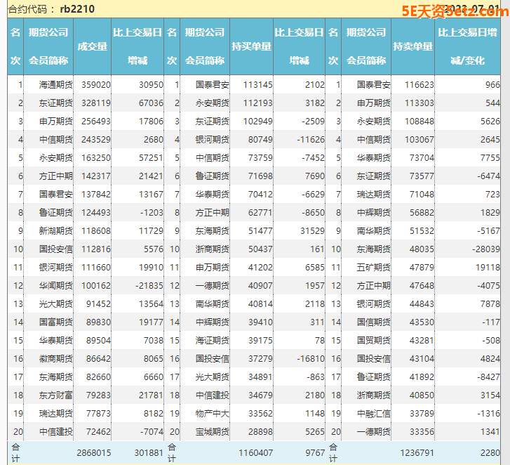Screen dimensions: 510x465
Task: Click the 中融汇信 member name
Action: click(373, 414)
